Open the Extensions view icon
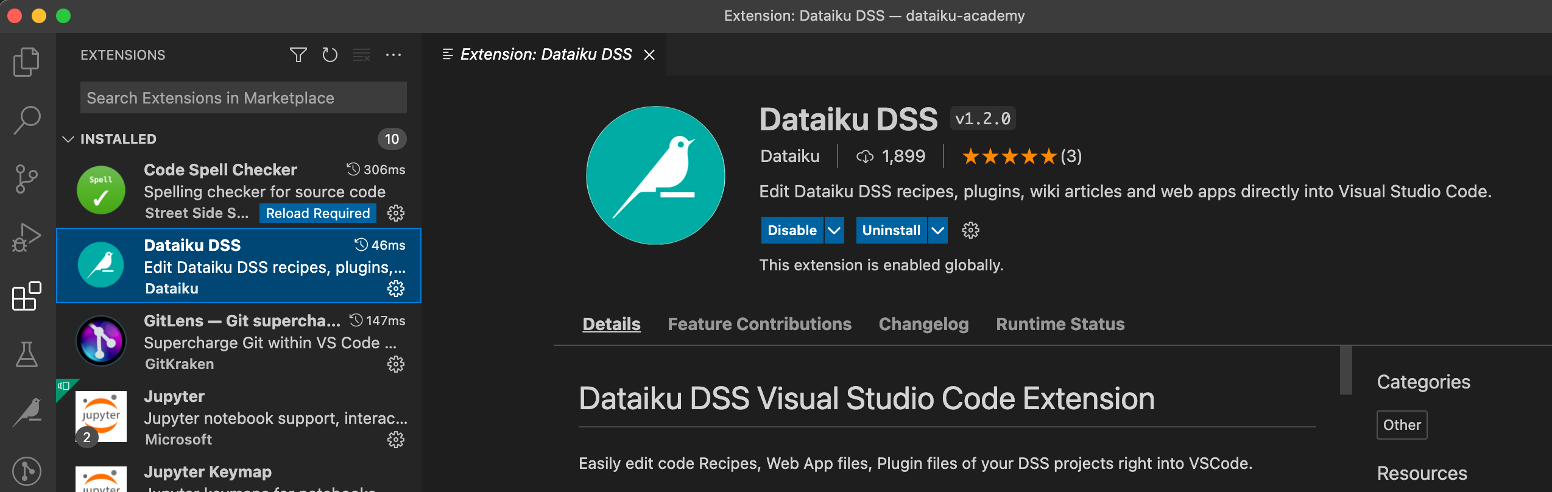 (27, 296)
